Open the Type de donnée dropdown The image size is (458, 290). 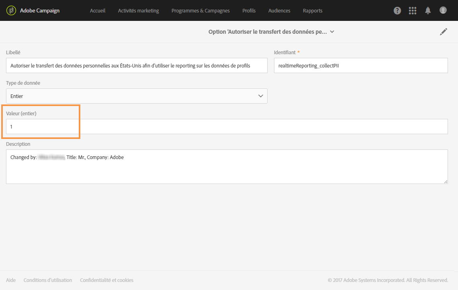click(x=137, y=96)
